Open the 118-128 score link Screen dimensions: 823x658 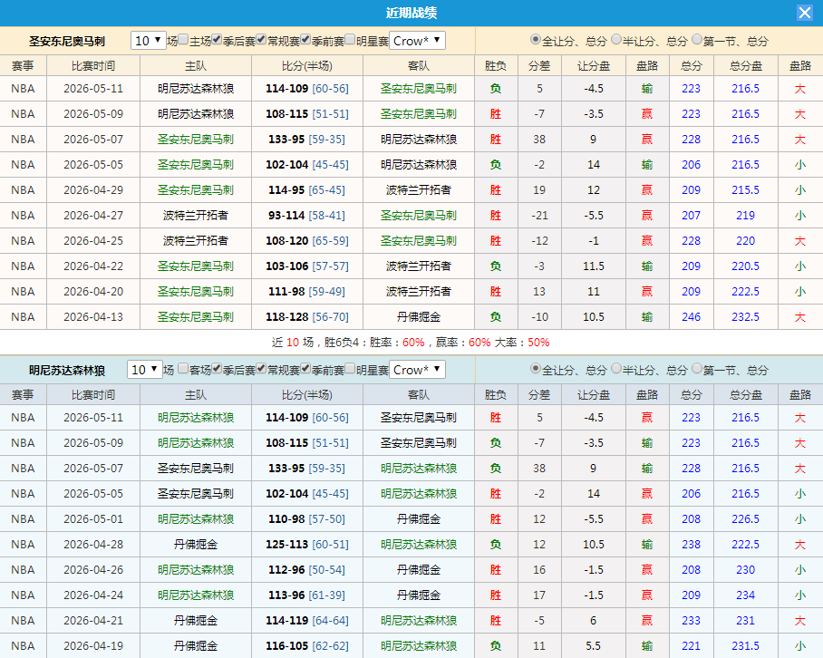point(286,317)
